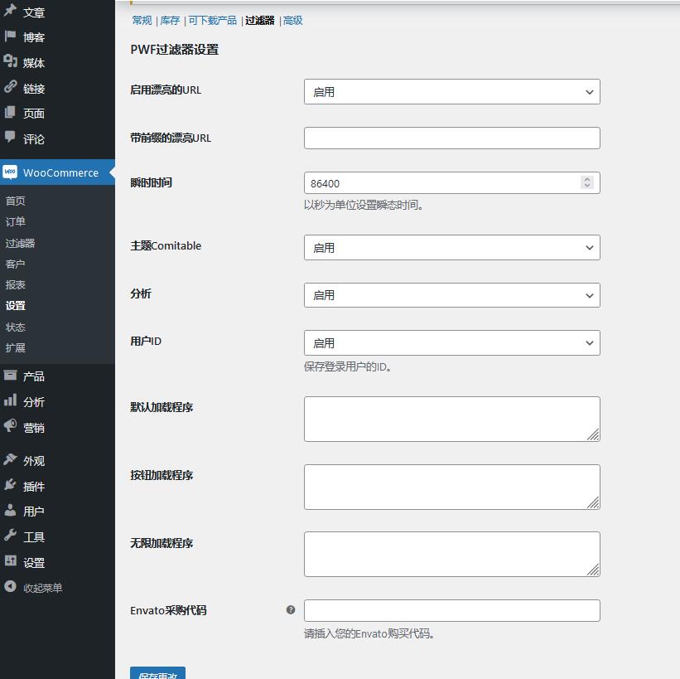
Task: Click the 博客 flag icon
Action: [10, 36]
